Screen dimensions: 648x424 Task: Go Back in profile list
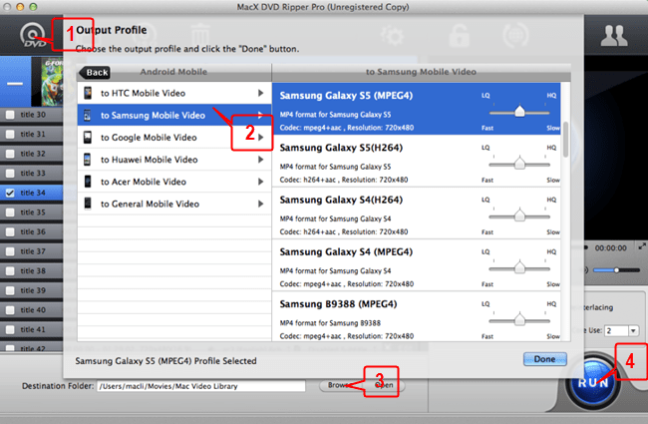[95, 73]
